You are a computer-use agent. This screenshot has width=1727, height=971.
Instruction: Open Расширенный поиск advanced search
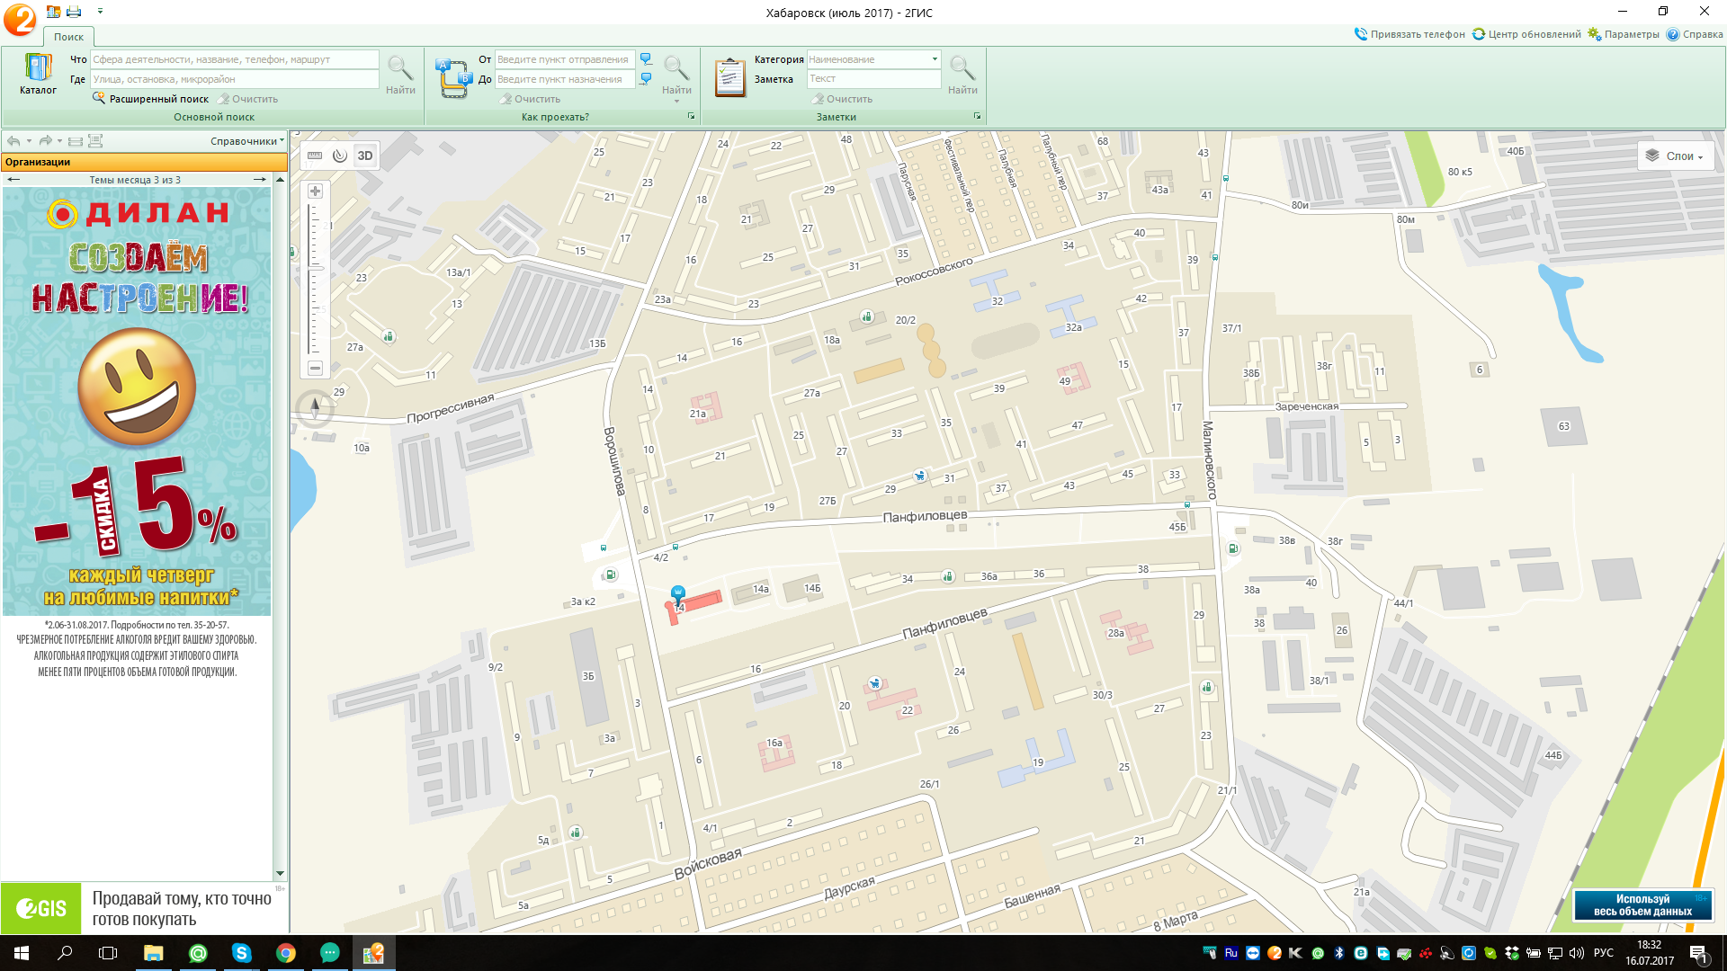(150, 99)
